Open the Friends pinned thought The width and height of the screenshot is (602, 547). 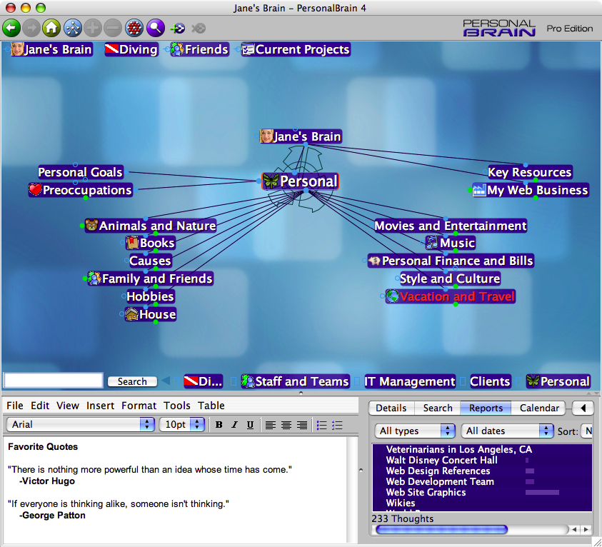click(200, 49)
